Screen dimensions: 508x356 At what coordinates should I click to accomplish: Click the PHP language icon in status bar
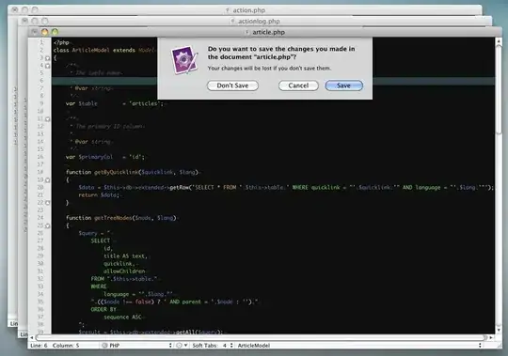click(x=104, y=346)
